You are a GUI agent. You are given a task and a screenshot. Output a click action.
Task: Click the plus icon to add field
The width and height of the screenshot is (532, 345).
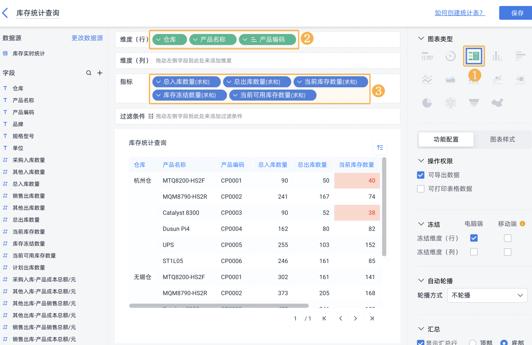coord(100,73)
